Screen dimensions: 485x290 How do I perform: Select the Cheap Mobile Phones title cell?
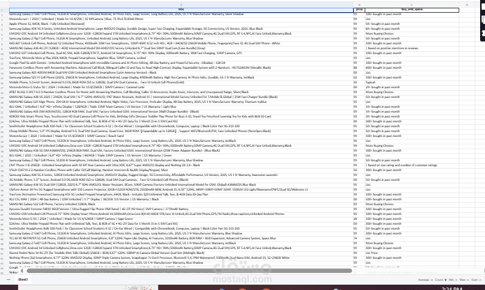pos(181,131)
